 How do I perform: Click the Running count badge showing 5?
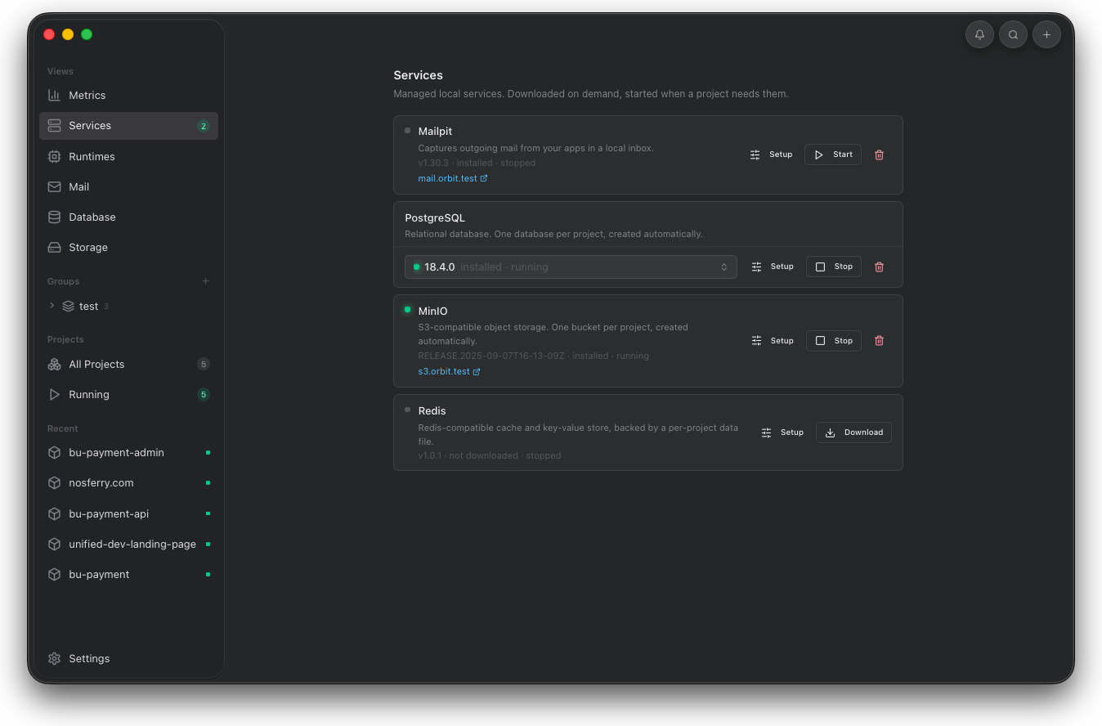[x=204, y=394]
